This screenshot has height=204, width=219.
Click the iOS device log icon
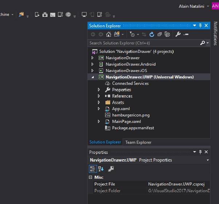pos(100,15)
